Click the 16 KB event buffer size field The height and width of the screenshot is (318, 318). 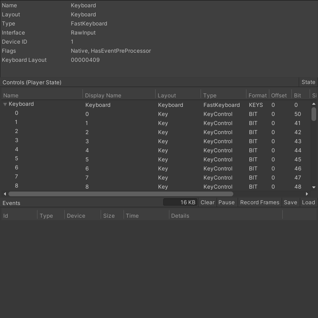[x=180, y=202]
